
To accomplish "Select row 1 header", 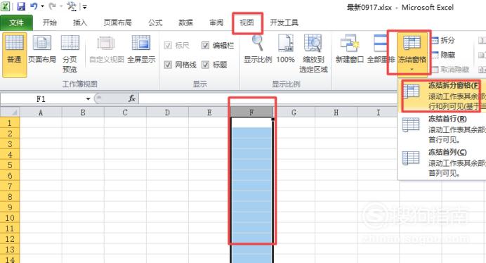I will tap(10, 122).
